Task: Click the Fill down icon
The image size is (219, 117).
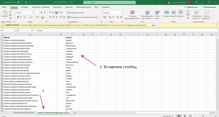Action: [x=188, y=15]
